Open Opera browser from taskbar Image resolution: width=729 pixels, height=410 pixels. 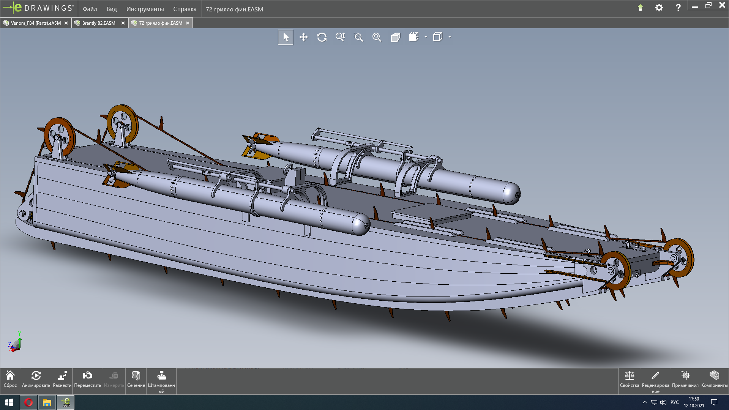pos(28,402)
